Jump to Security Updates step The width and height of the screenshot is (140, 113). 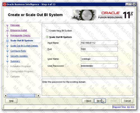[x=19, y=56]
